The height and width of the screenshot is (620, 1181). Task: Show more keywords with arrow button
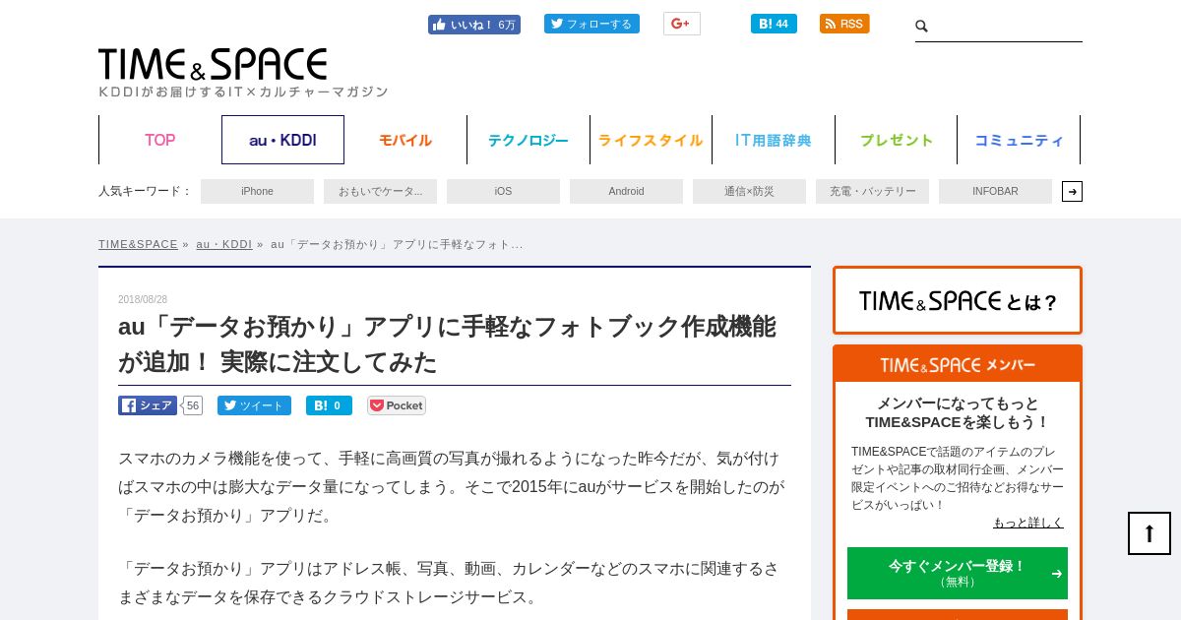(1072, 191)
